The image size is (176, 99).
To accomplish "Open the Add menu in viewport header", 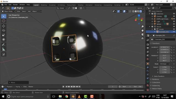I will point(29,11).
